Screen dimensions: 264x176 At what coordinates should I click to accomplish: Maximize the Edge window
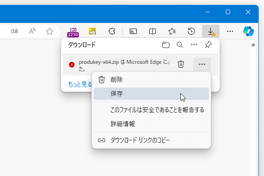[228, 12]
